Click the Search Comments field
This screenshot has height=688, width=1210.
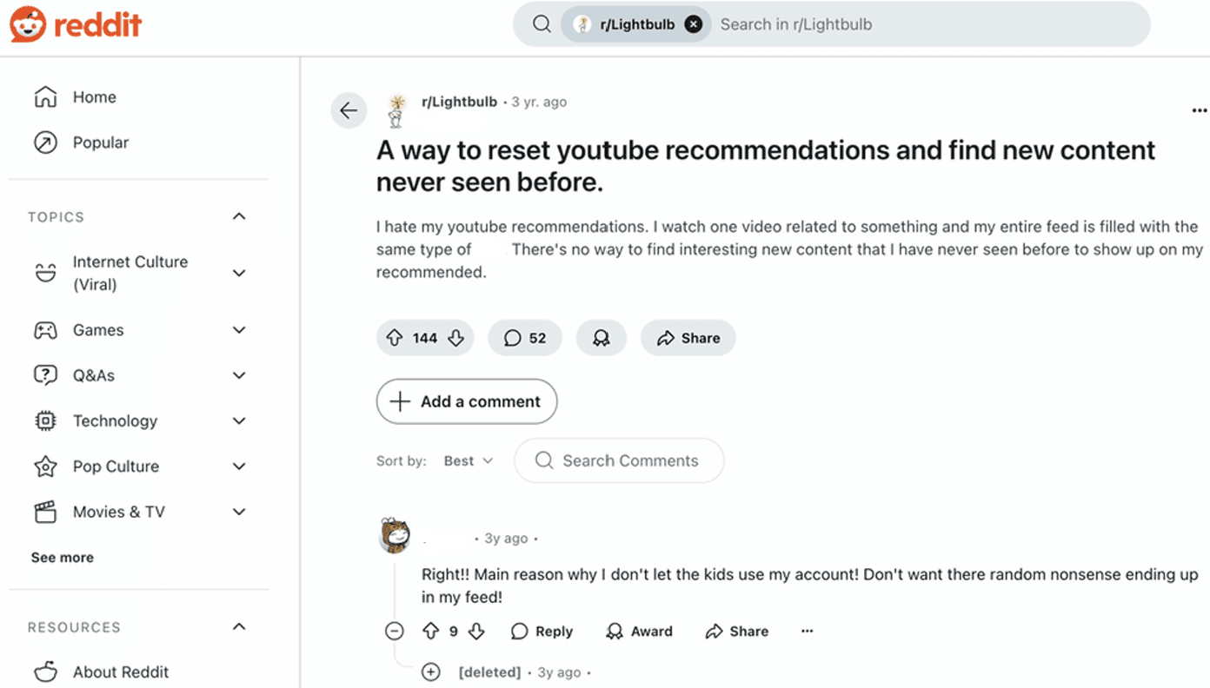click(619, 460)
